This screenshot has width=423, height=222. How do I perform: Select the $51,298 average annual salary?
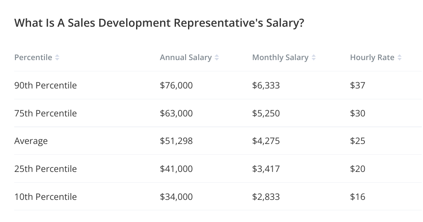176,141
